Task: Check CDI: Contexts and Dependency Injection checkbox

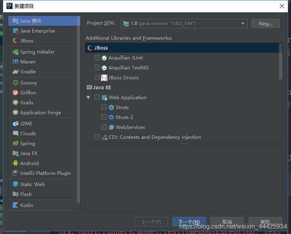Action: point(97,137)
